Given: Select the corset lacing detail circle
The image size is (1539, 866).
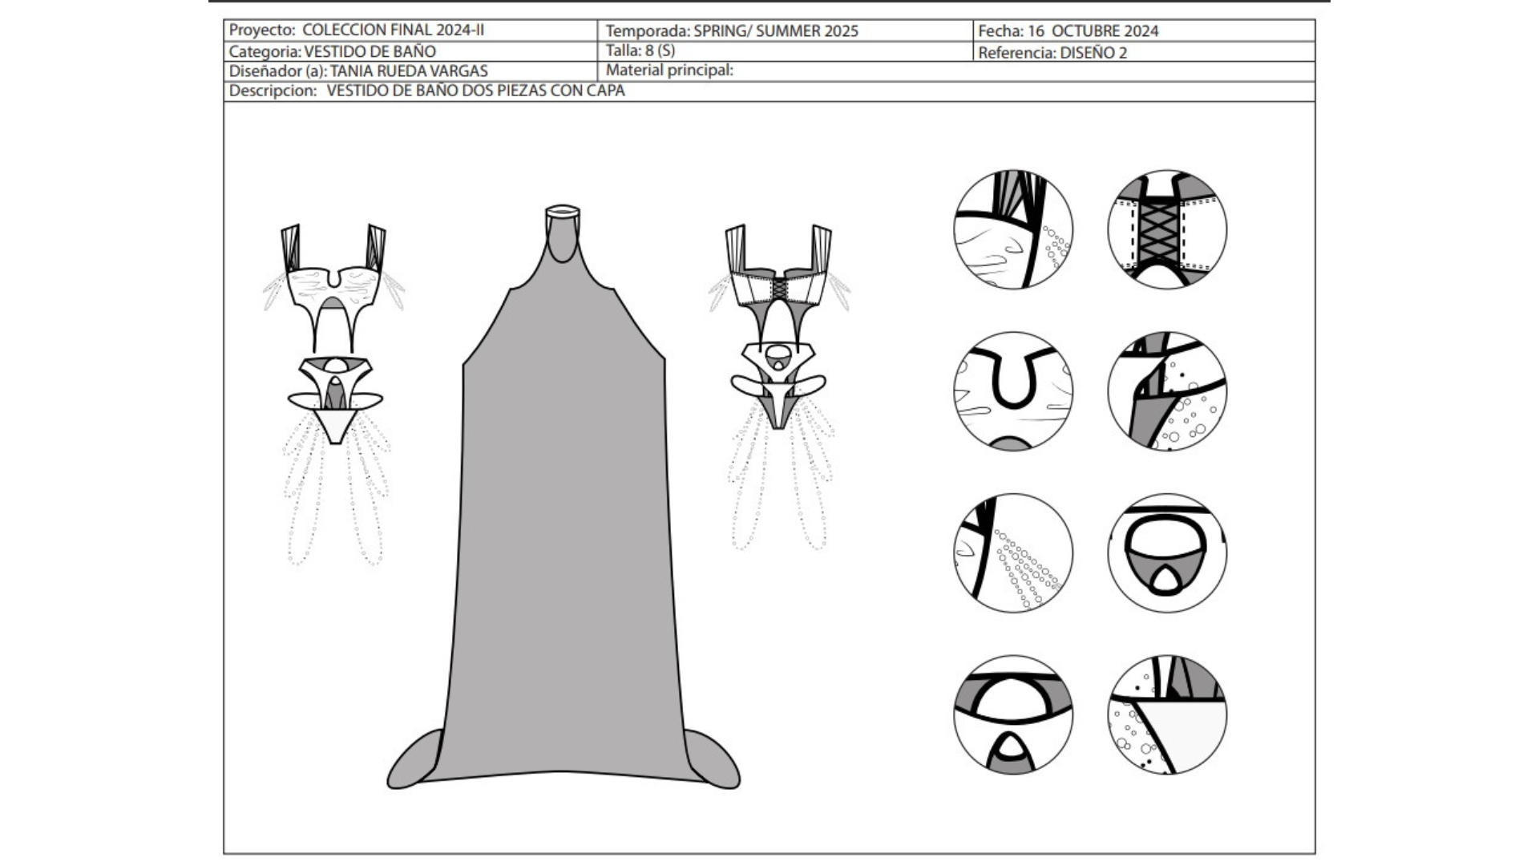Looking at the screenshot, I should pyautogui.click(x=1167, y=229).
